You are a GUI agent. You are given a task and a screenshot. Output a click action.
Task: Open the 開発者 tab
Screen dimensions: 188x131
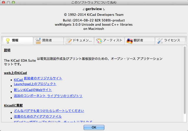48,41
